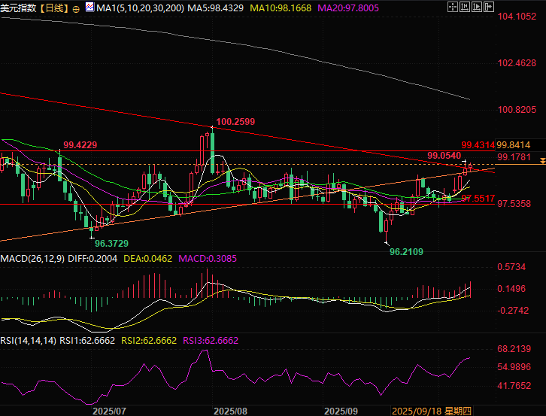Click the small circle icon beside 【日线】
This screenshot has height=416, width=546.
click(76, 8)
